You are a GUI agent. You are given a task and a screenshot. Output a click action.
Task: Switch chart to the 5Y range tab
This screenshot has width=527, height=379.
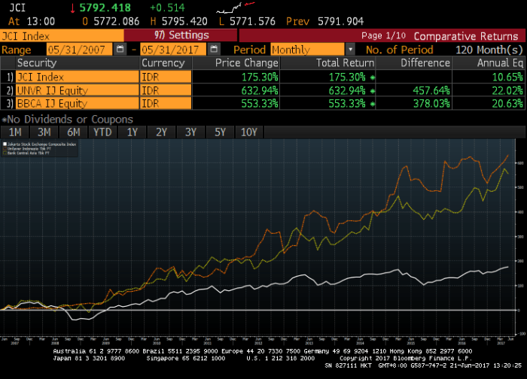tap(220, 132)
